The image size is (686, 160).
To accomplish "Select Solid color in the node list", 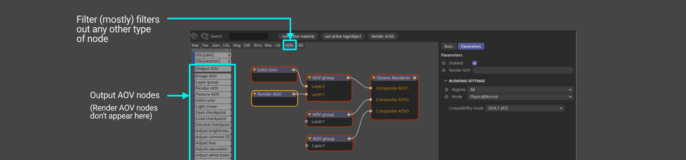I will pos(213,101).
